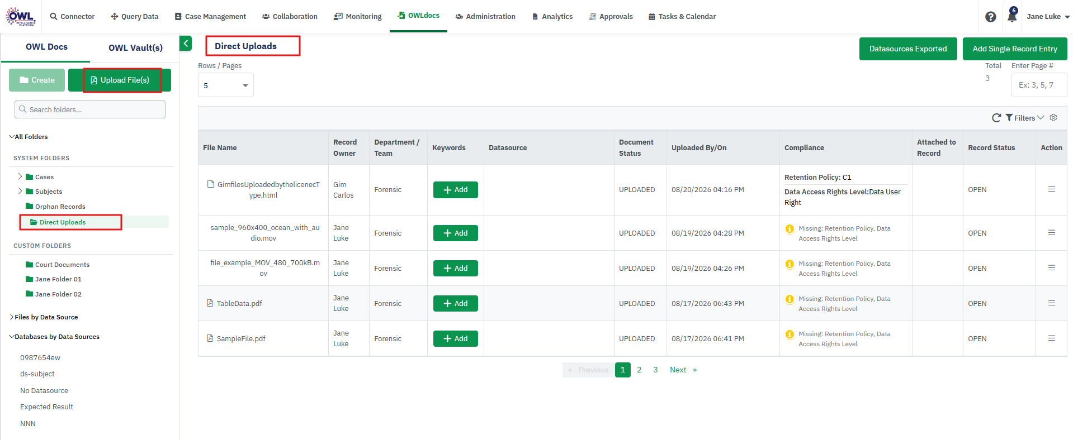Expand the Subjects folder chevron
Image resolution: width=1073 pixels, height=440 pixels.
pyautogui.click(x=20, y=191)
